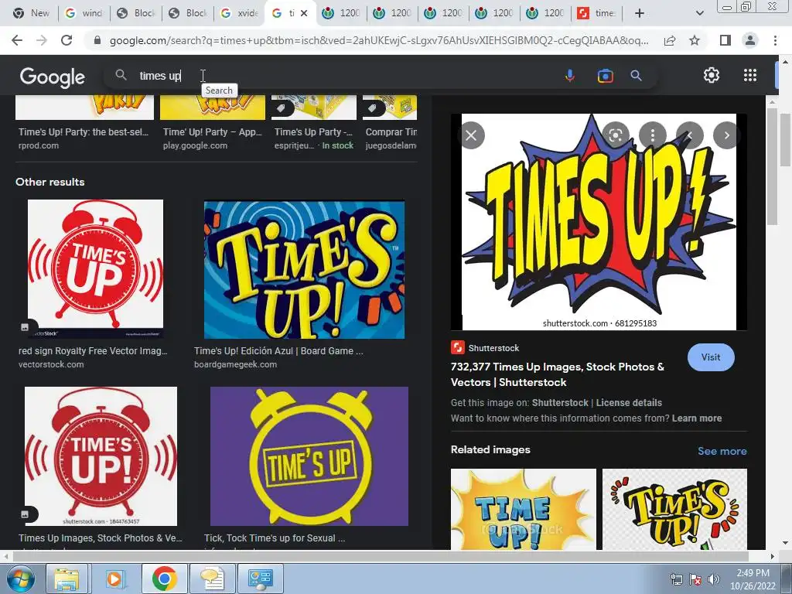Open 'Time's Up! Edición Azul | Board Game' caption
This screenshot has height=594, width=792.
[x=278, y=350]
